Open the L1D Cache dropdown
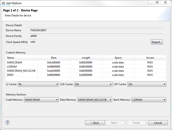The image size is (172, 130). click(x=93, y=84)
